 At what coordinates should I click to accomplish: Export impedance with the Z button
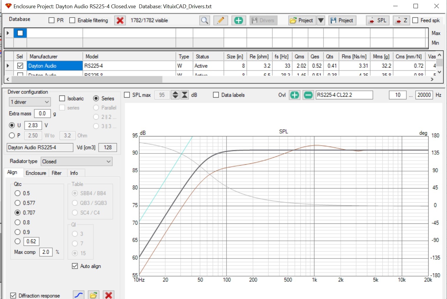point(401,20)
